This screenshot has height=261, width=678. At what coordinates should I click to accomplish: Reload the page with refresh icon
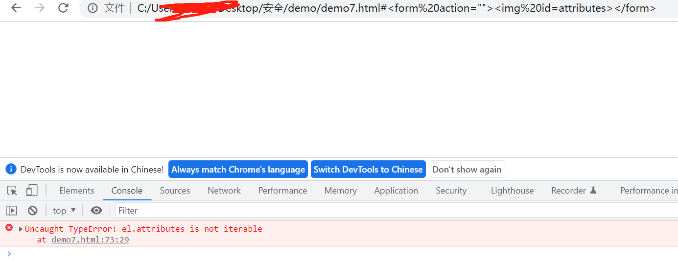(x=63, y=8)
